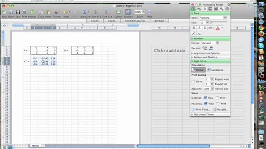
Task: Save the workbook with the floppy icon
Action: tap(18, 12)
